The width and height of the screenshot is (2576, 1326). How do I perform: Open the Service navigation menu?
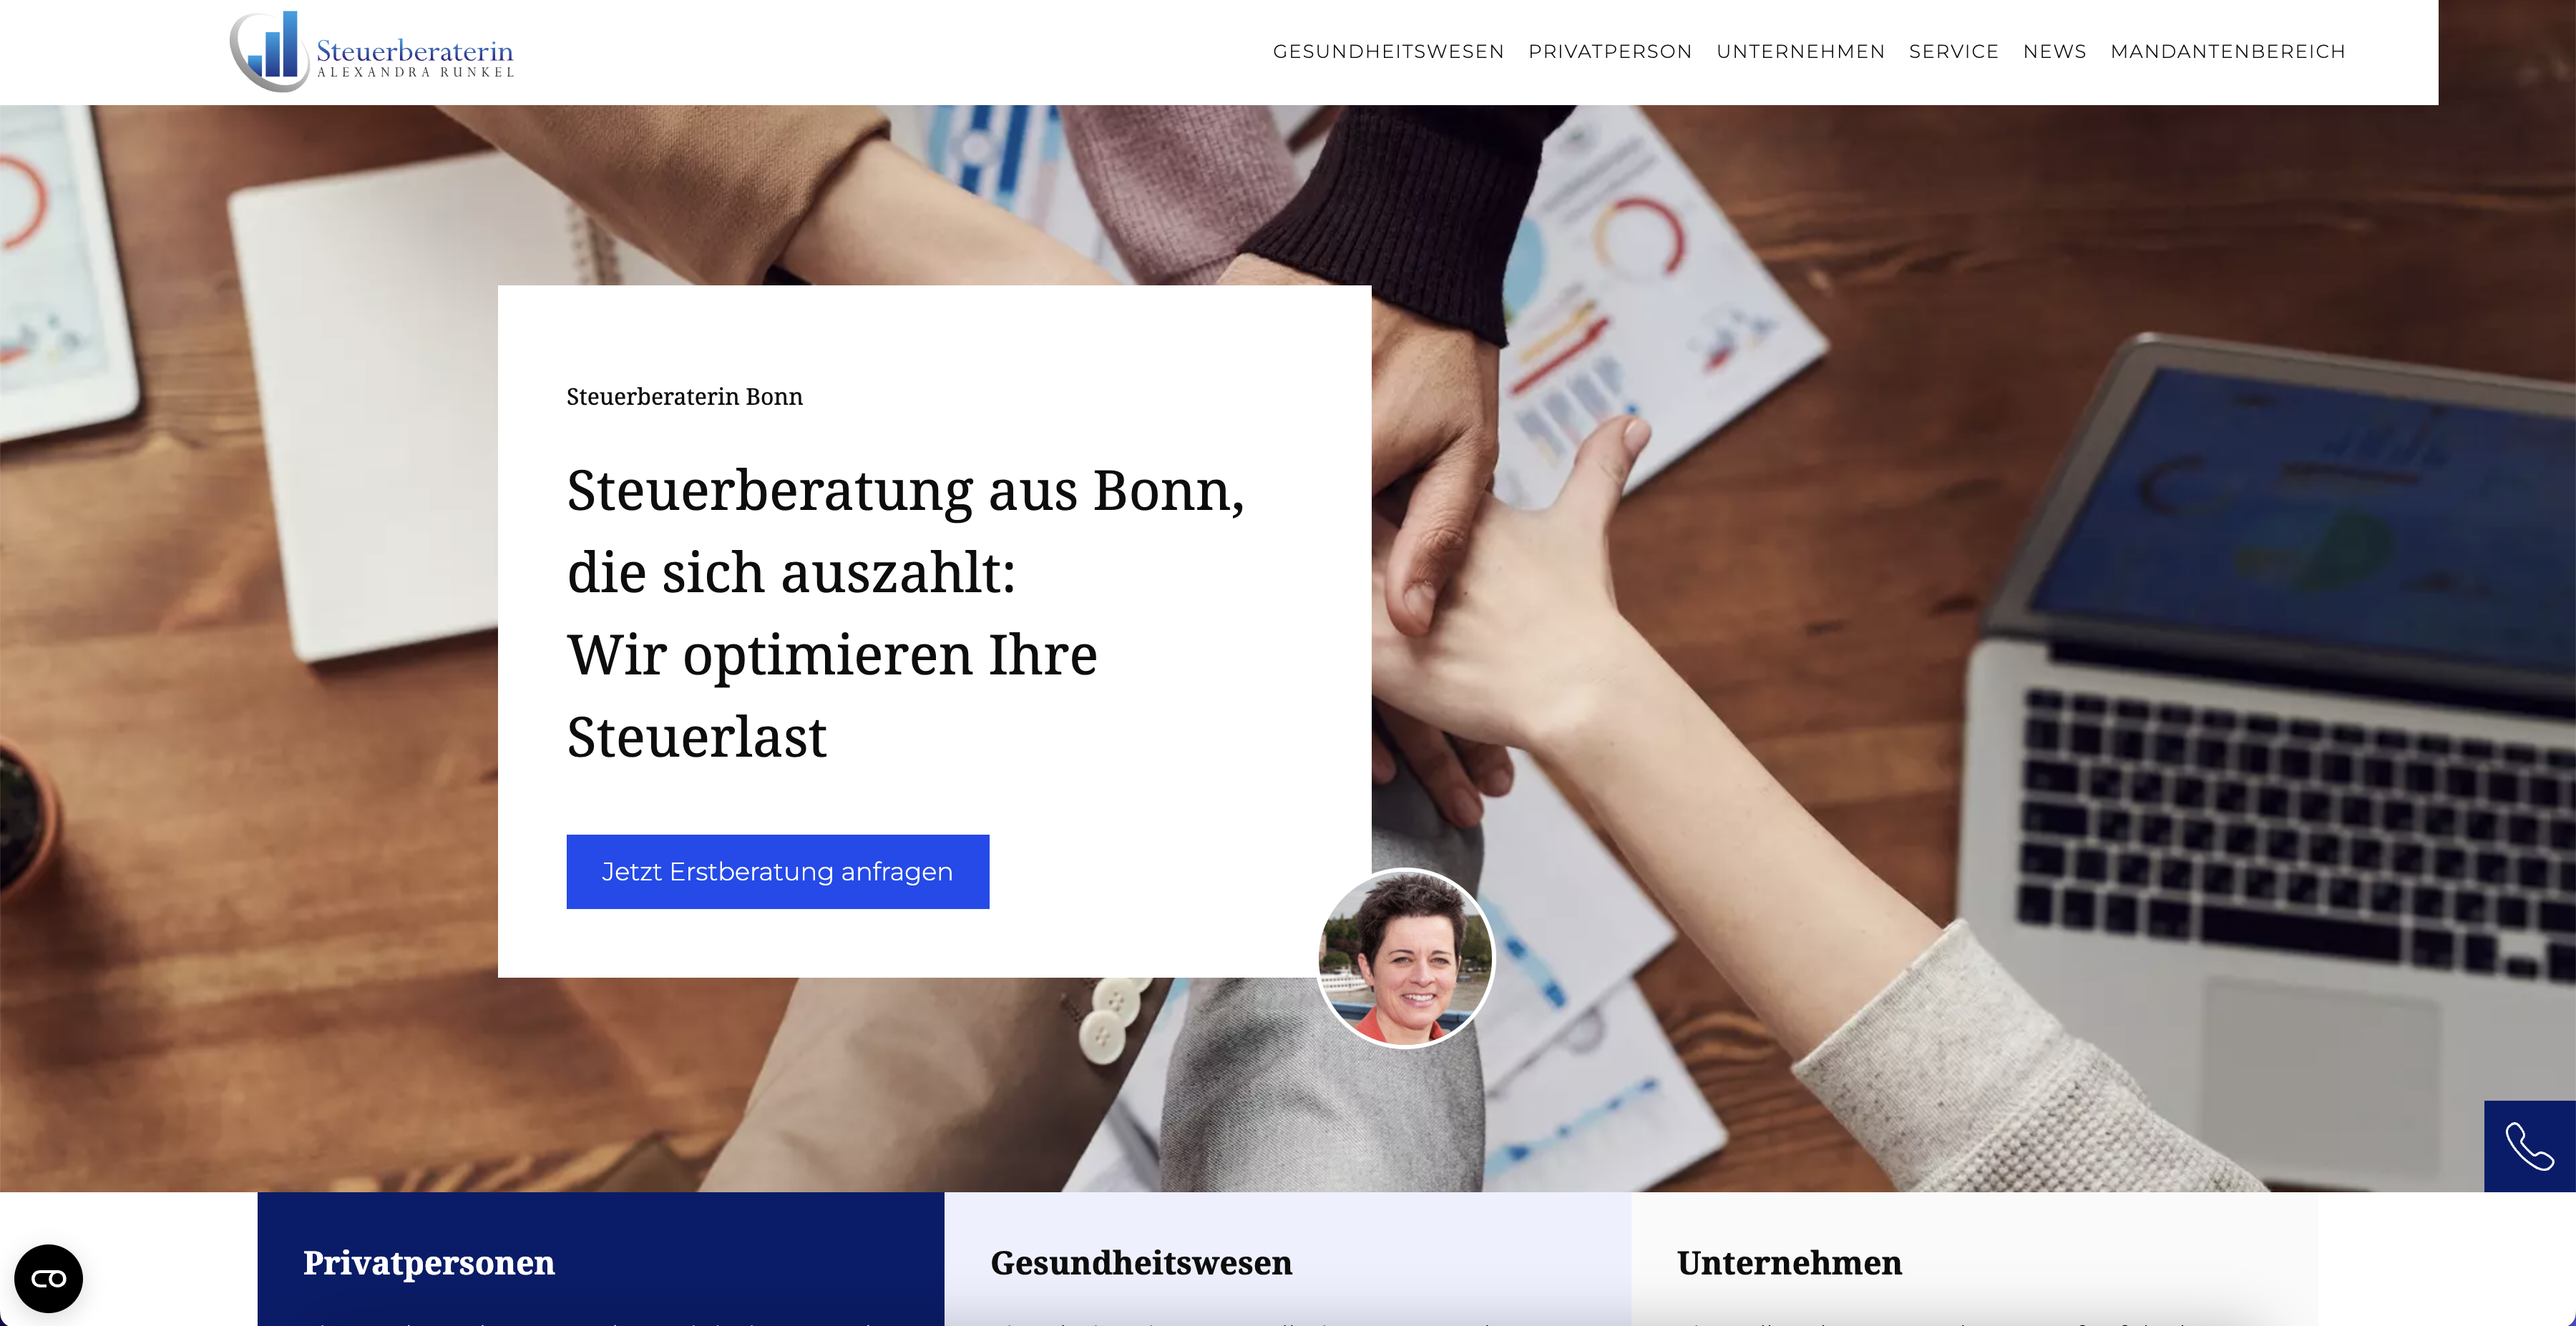click(x=1953, y=51)
